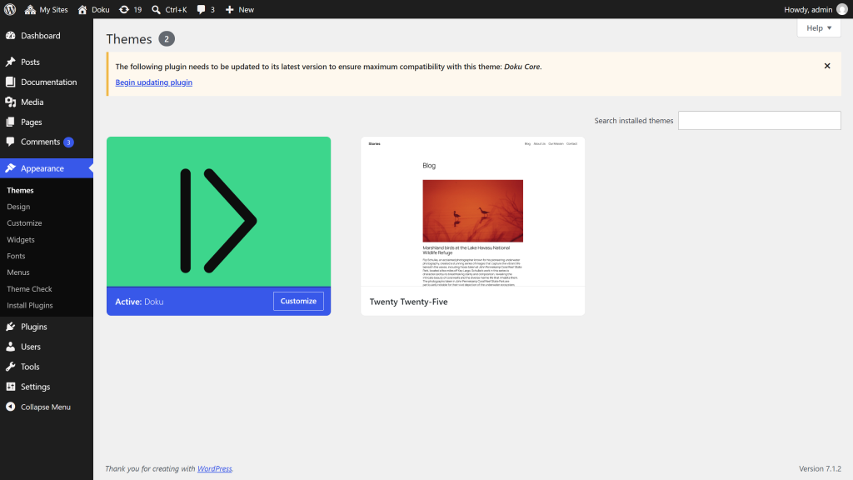853x480 pixels.
Task: Open the updates icon showing 19
Action: point(124,10)
